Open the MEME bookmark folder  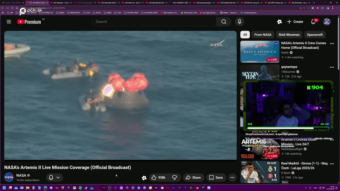click(108, 13)
